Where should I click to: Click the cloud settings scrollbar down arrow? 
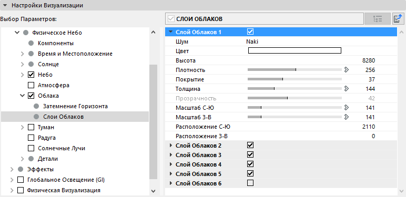[x=402, y=191]
